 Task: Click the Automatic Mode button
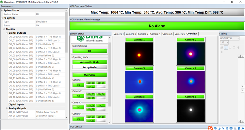pos(90,62)
